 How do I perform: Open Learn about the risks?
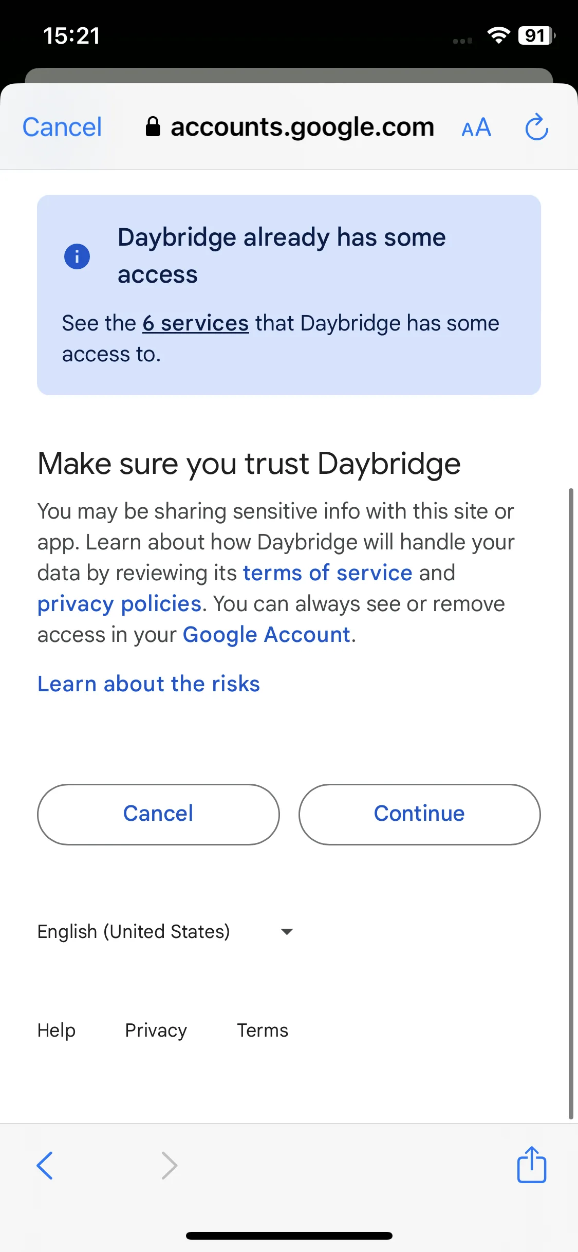[x=149, y=684]
